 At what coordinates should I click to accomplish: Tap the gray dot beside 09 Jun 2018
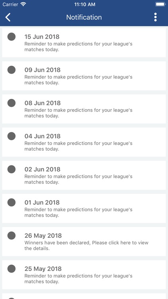[12, 70]
